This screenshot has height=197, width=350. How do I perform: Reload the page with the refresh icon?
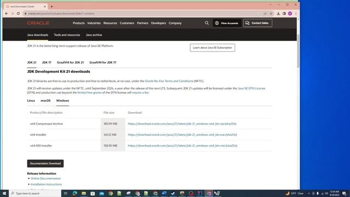tap(18, 14)
